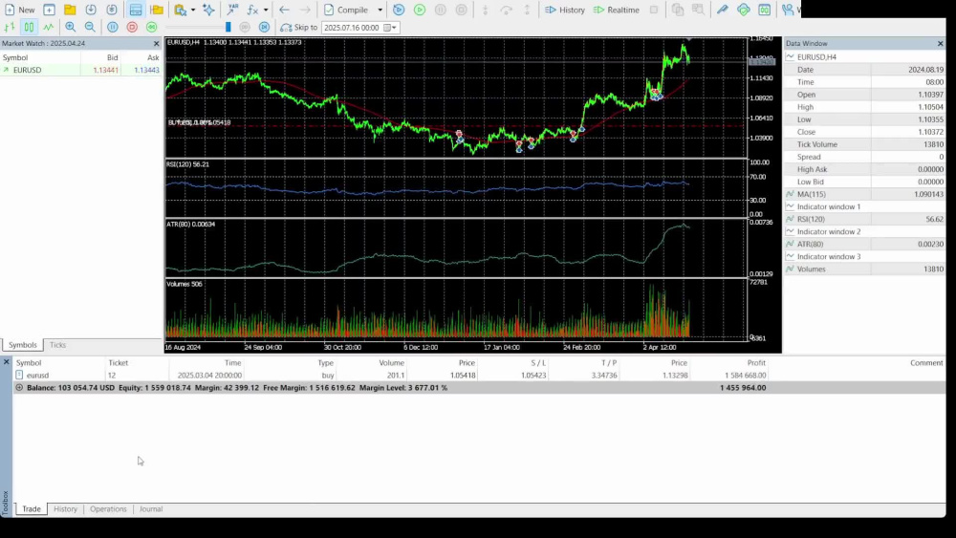956x538 pixels.
Task: Click the New document button
Action: coord(19,10)
